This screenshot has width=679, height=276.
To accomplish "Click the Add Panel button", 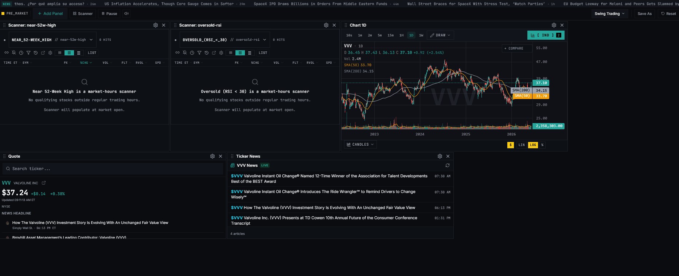I will pos(50,13).
